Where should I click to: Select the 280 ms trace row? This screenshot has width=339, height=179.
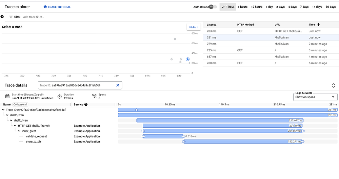coord(271,63)
